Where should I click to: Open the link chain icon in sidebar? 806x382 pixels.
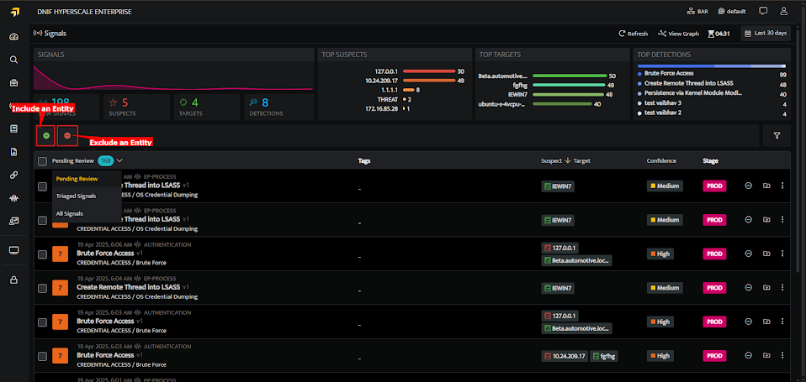(13, 175)
